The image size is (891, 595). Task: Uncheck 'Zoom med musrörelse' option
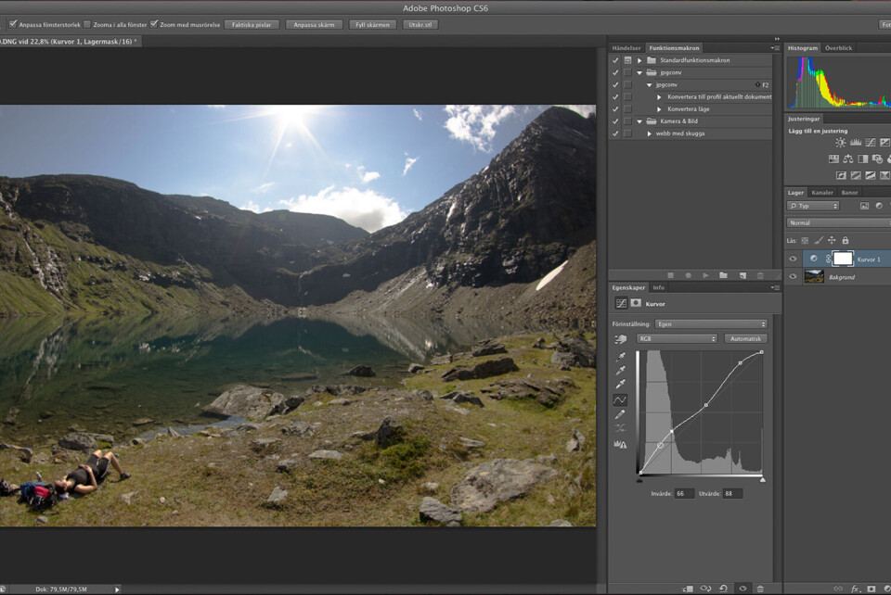[x=154, y=25]
